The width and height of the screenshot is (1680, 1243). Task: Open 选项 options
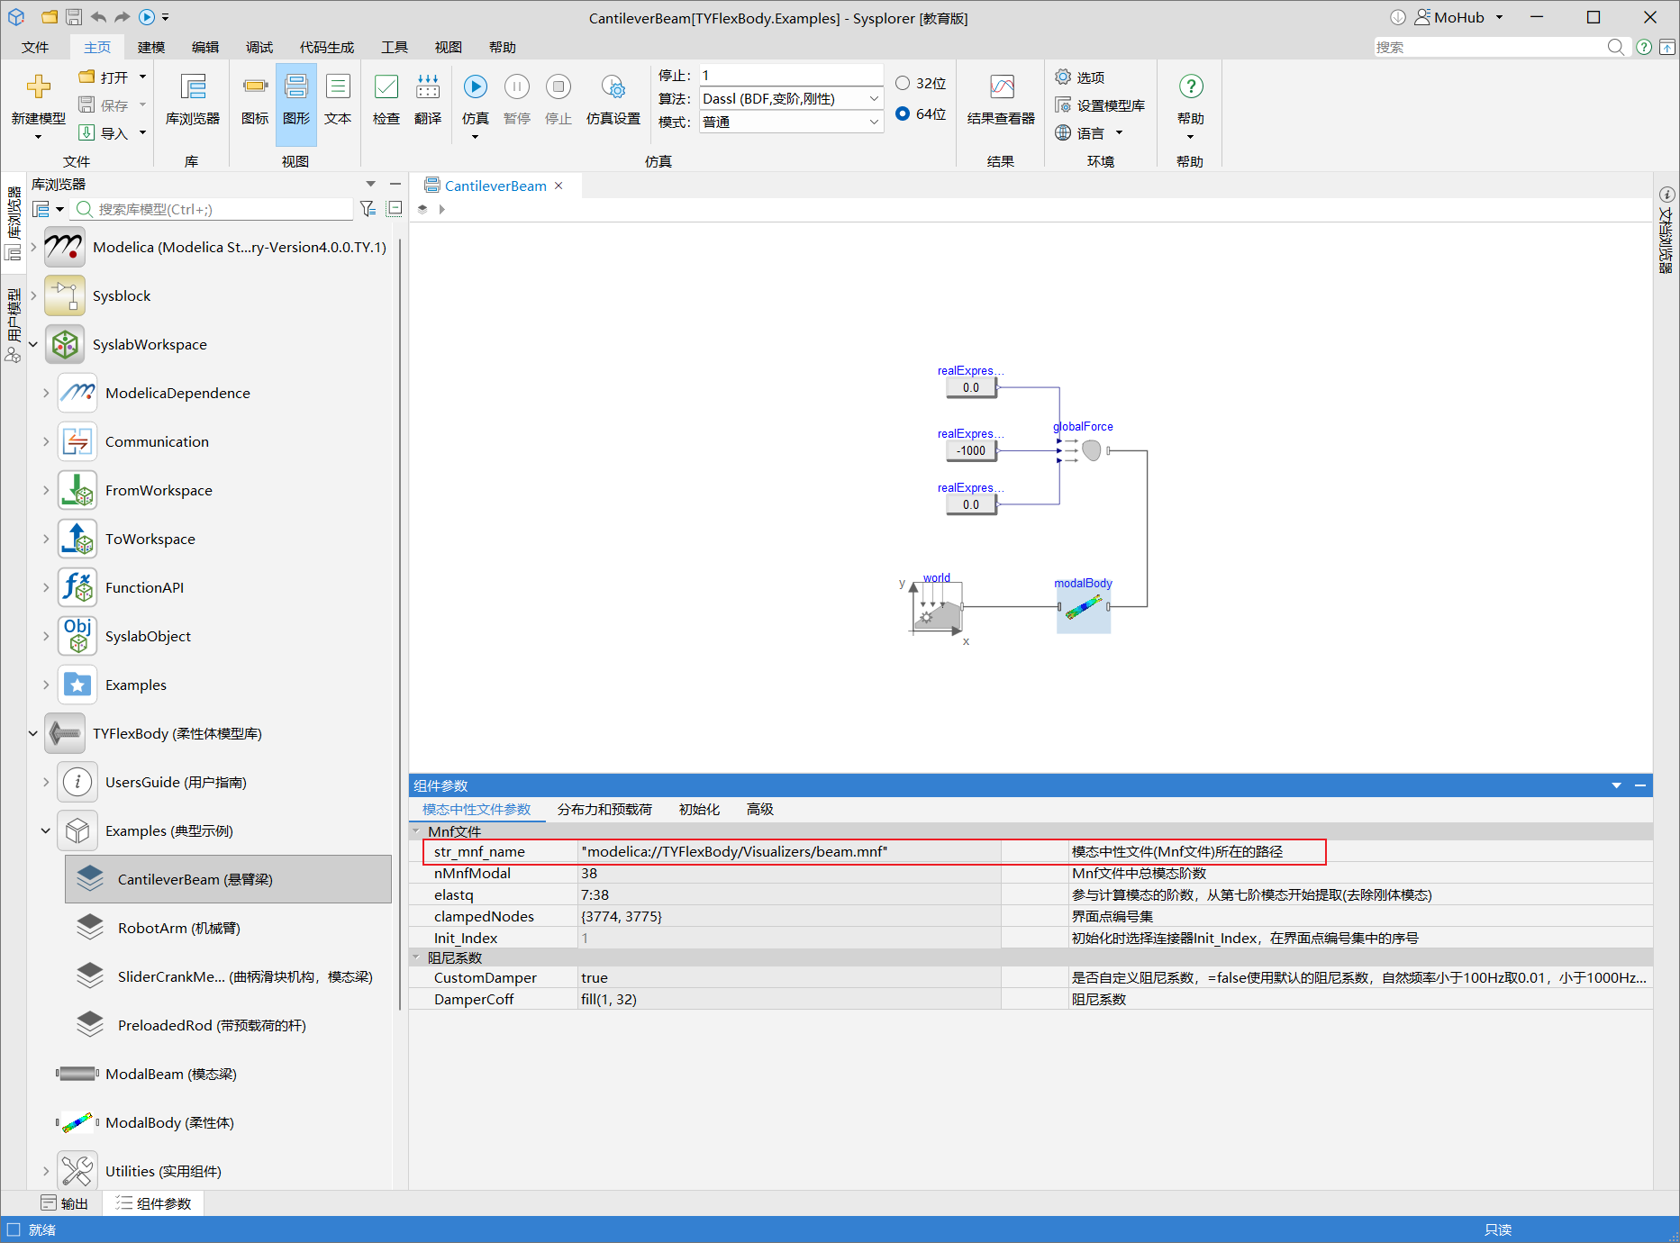click(1080, 77)
